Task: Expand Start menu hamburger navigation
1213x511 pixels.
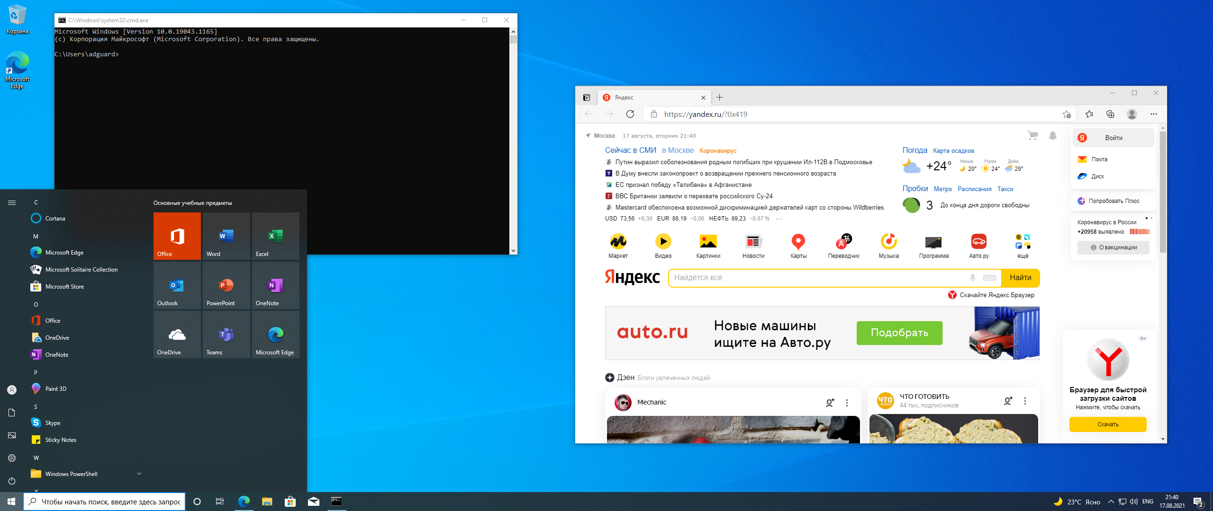Action: 12,203
